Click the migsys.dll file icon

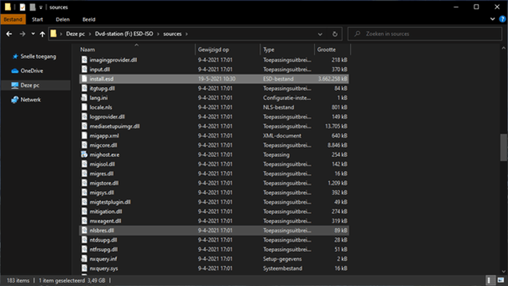point(84,192)
